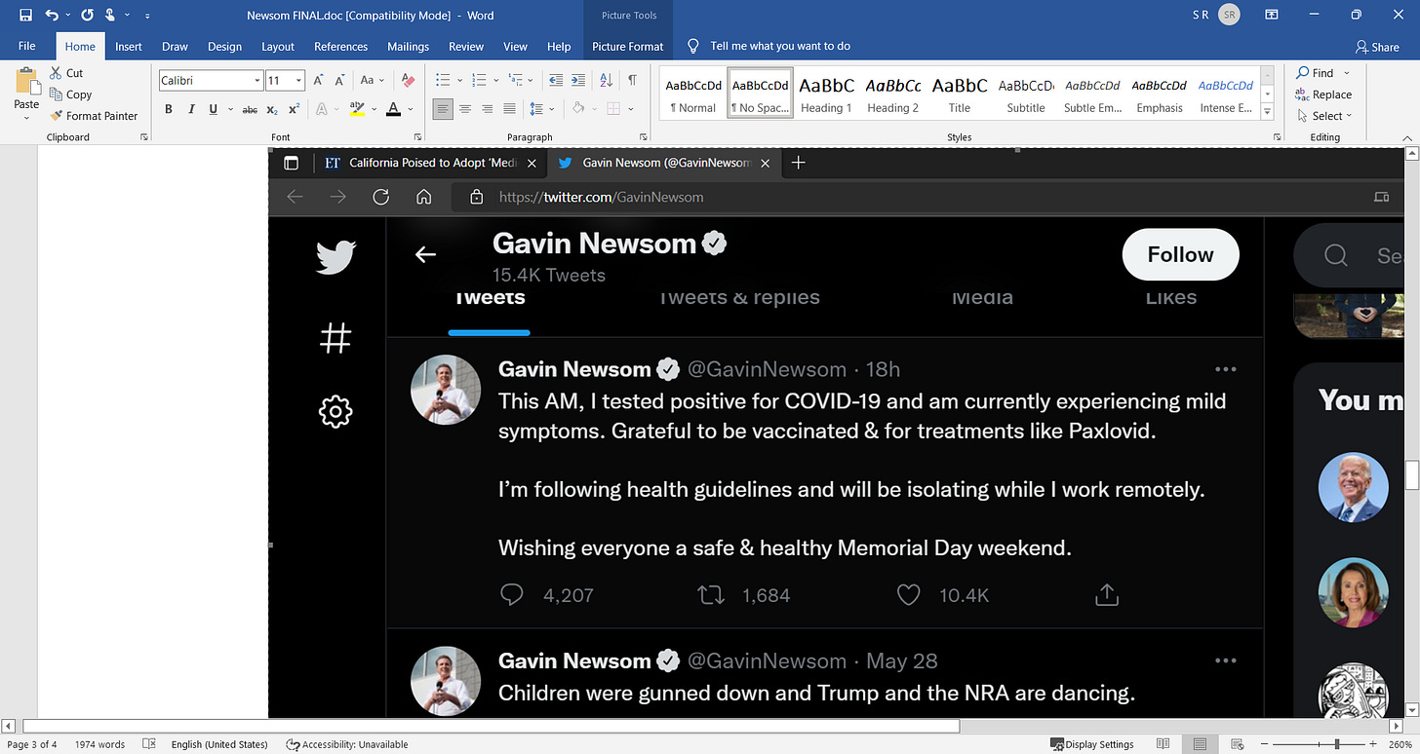This screenshot has width=1420, height=754.
Task: Toggle the show paragraph marks pilcrow
Action: [x=632, y=81]
